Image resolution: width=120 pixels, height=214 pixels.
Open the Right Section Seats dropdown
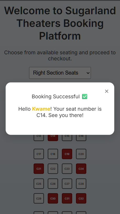(x=60, y=73)
